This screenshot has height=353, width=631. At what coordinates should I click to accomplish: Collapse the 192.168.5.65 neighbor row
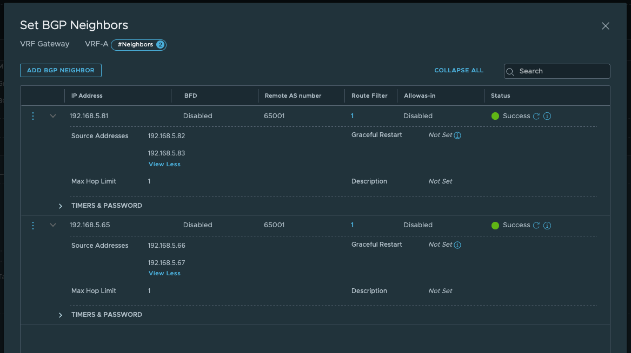pyautogui.click(x=53, y=226)
